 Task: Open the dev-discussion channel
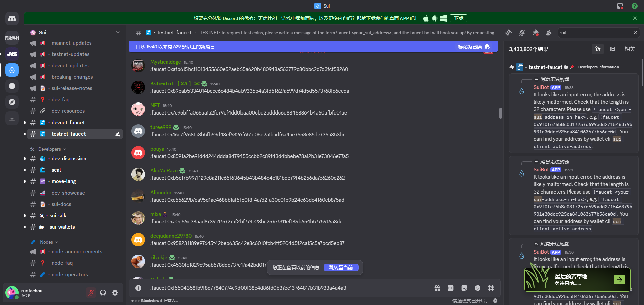75,159
